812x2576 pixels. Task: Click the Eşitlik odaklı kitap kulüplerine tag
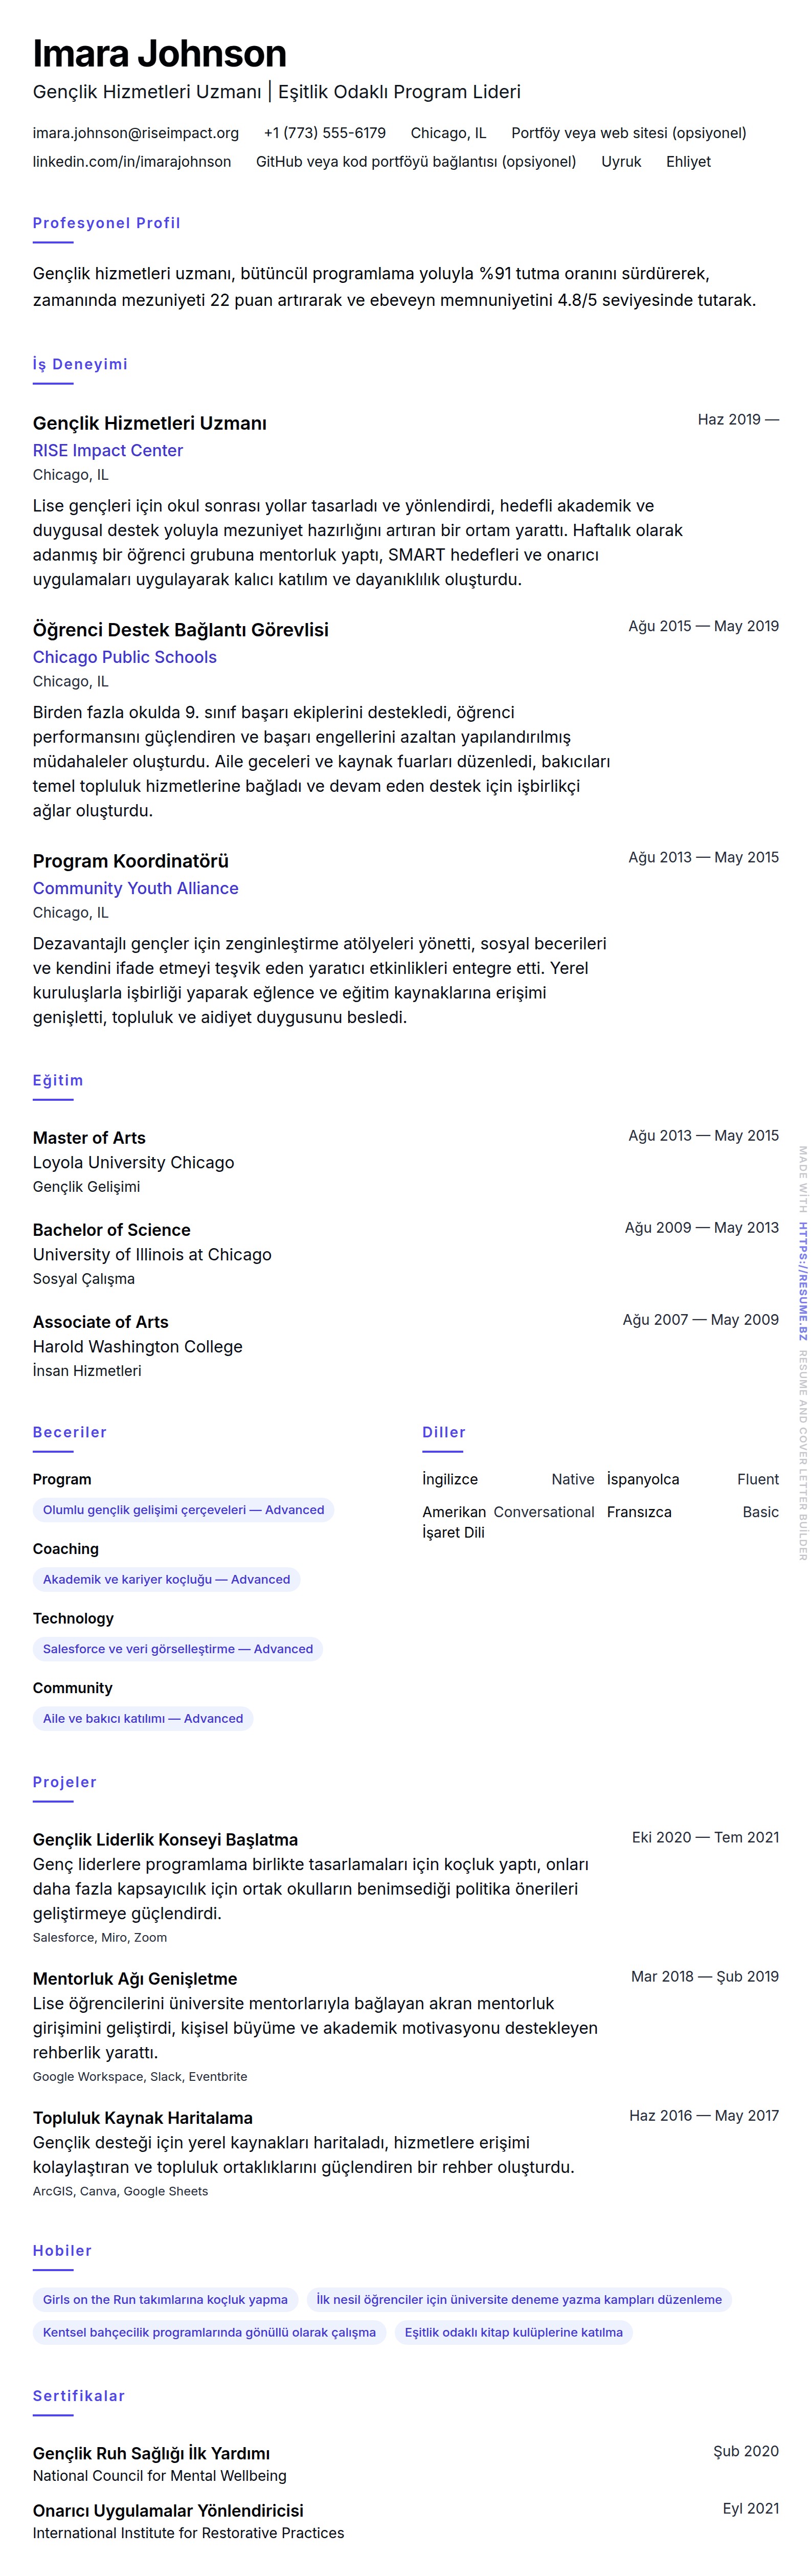click(x=513, y=2332)
